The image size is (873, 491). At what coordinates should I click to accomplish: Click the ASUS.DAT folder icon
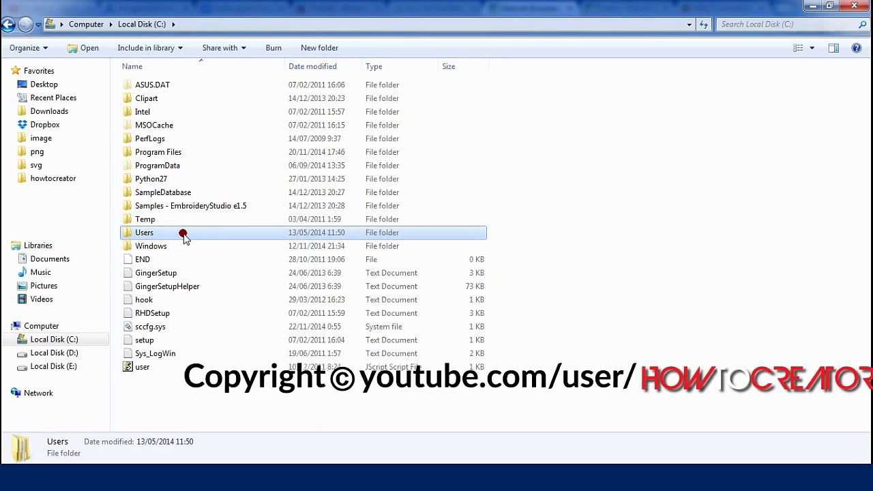(x=128, y=85)
